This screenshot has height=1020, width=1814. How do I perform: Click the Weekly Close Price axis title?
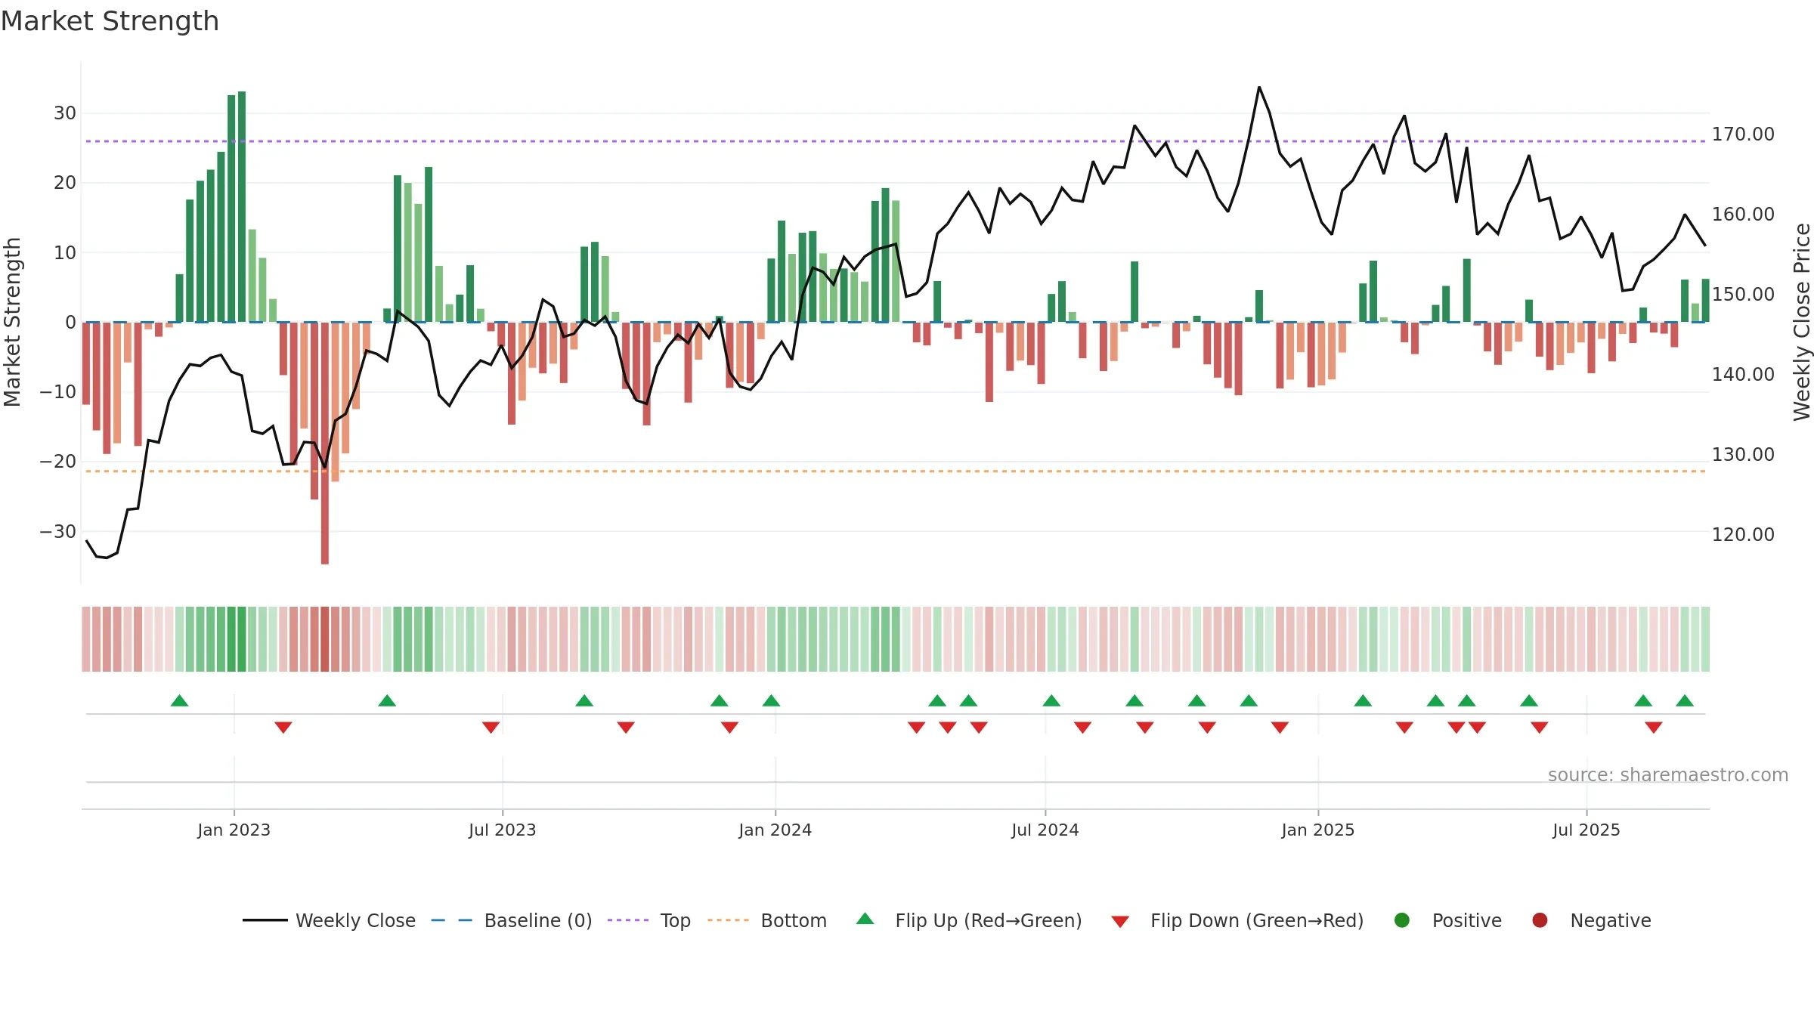coord(1802,322)
